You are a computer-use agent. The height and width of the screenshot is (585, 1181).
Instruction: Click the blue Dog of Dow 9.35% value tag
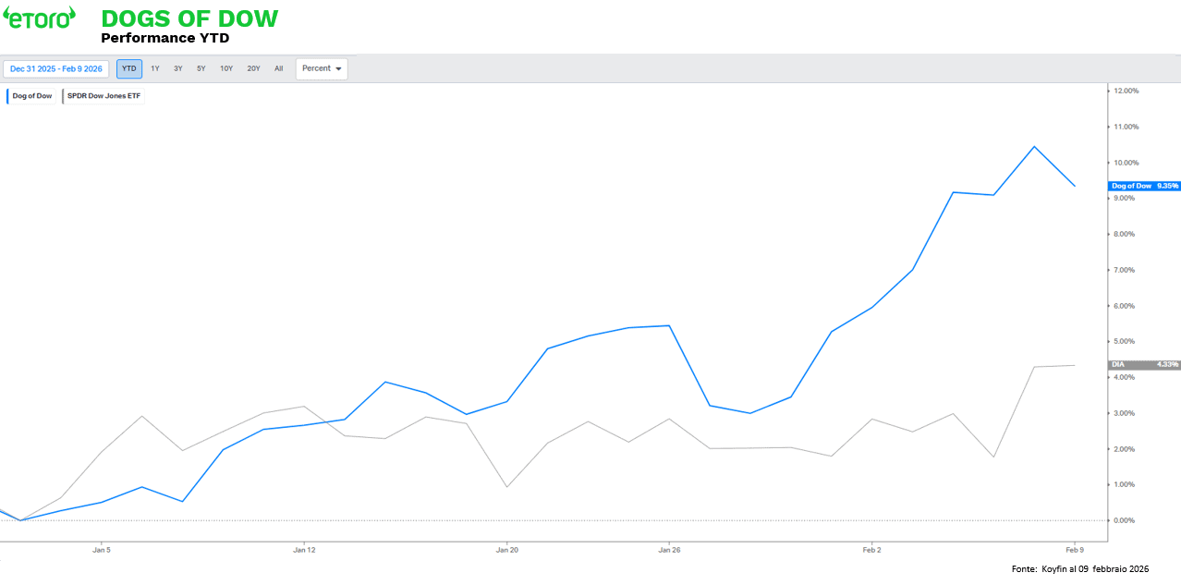coord(1144,186)
